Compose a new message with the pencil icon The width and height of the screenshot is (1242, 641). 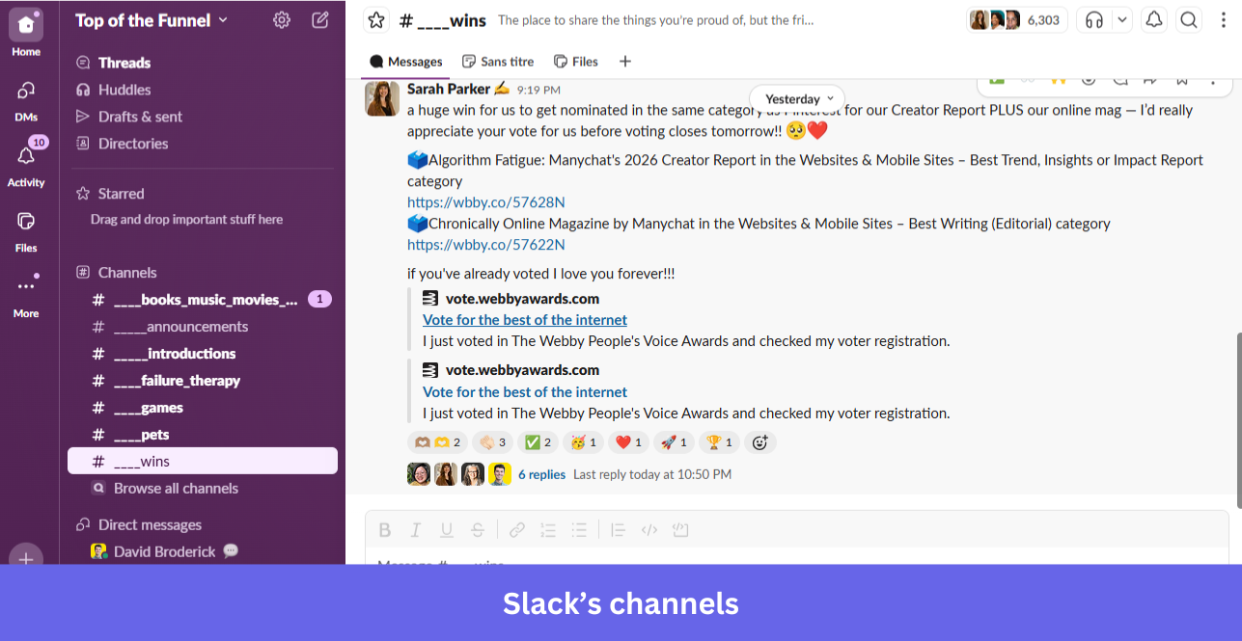320,19
